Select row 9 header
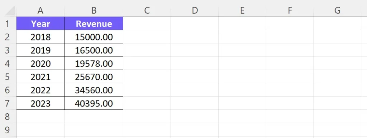 pos(8,130)
